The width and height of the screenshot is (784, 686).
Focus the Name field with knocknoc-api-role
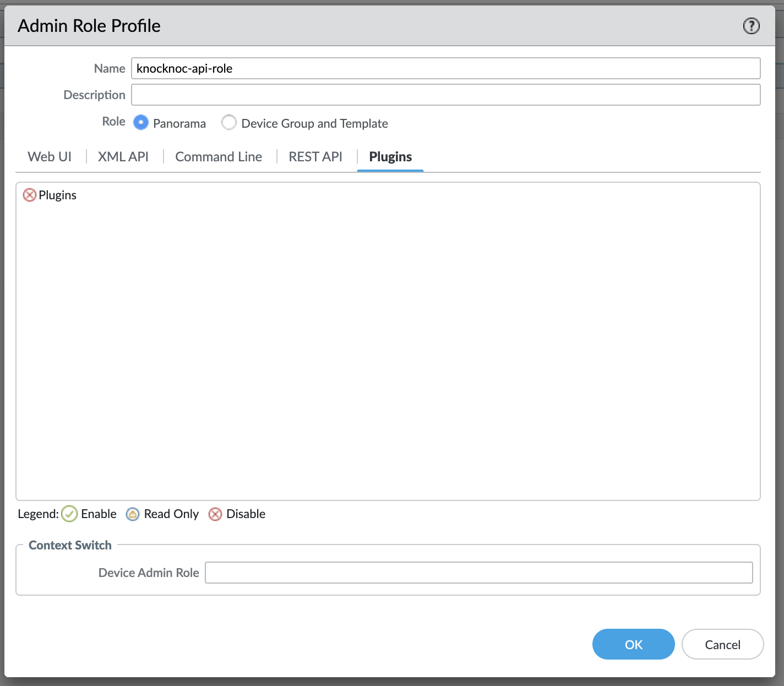pyautogui.click(x=445, y=68)
